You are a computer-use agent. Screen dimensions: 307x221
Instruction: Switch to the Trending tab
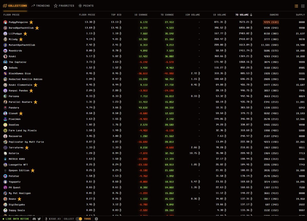pos(40,6)
